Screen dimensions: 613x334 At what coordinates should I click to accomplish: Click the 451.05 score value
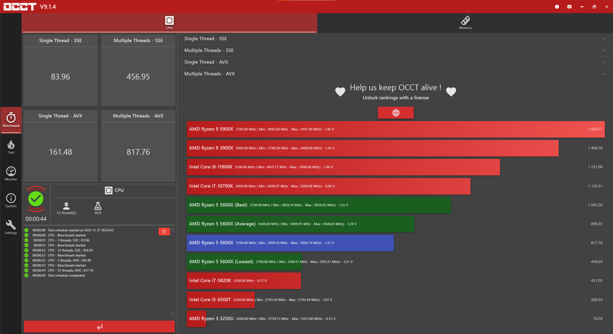click(x=596, y=281)
